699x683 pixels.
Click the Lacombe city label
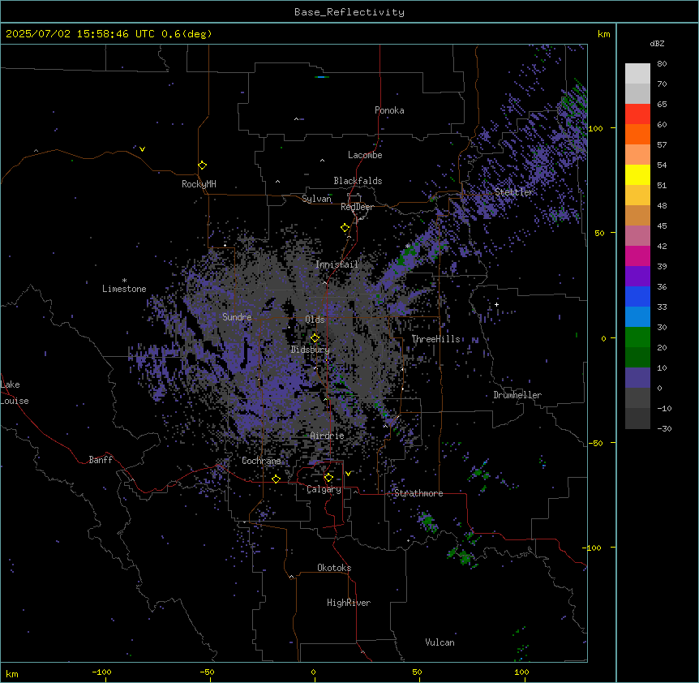(x=365, y=155)
